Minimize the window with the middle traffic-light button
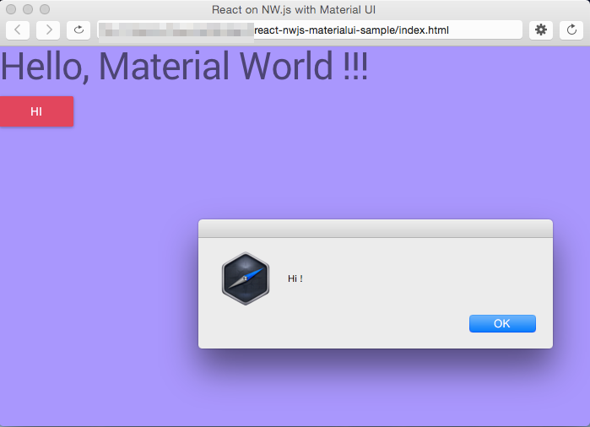The height and width of the screenshot is (427, 590). 28,9
